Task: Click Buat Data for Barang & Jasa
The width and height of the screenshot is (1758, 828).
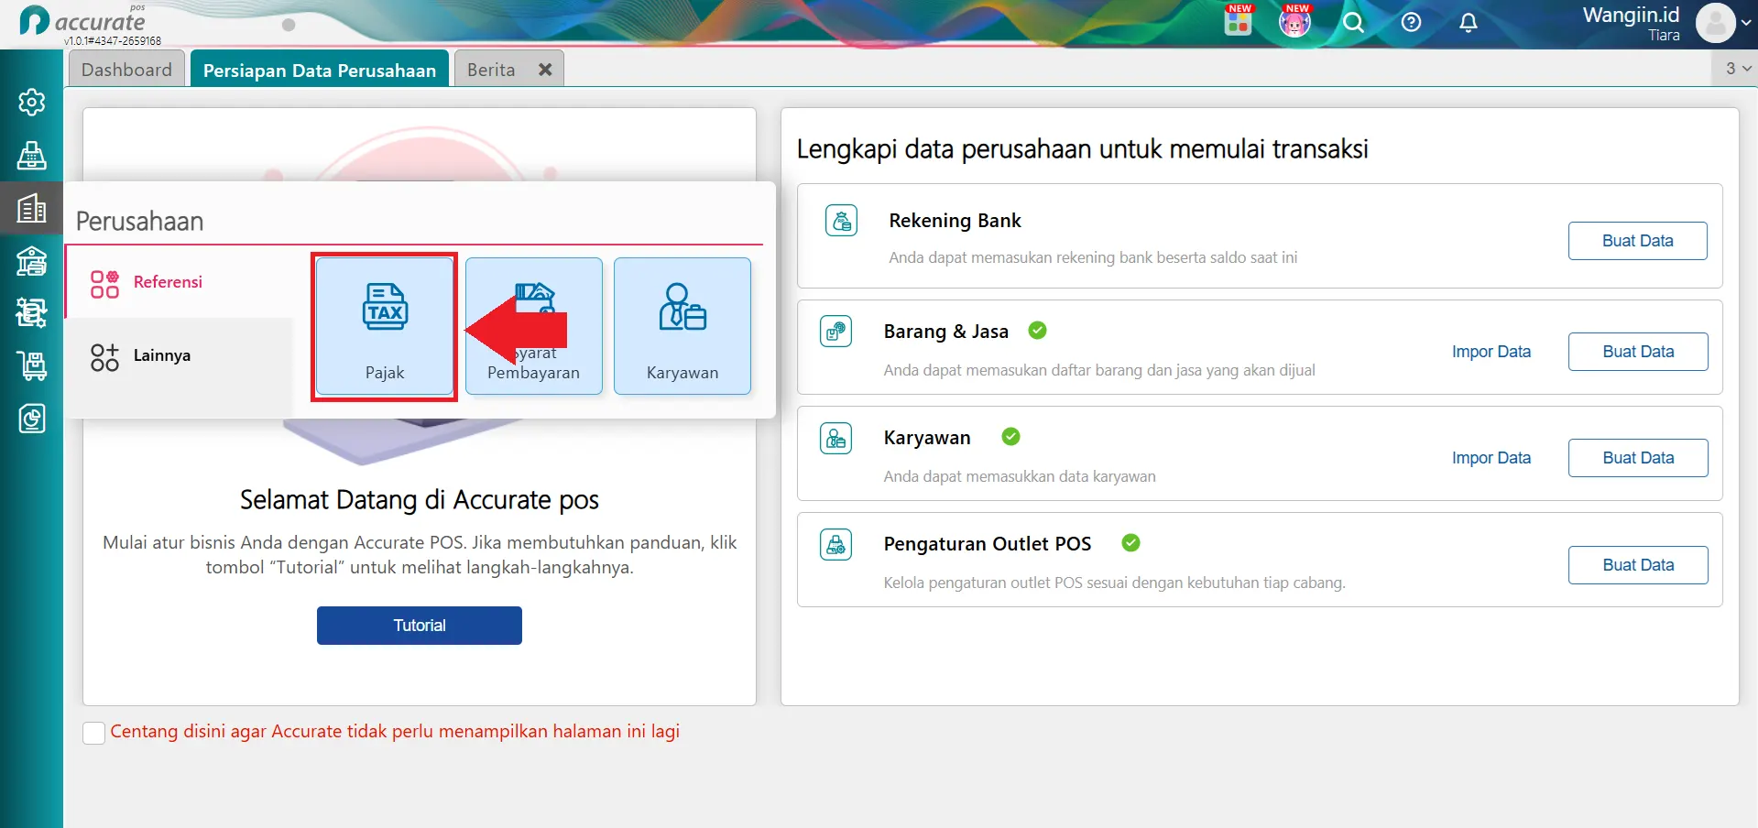Action: (1638, 352)
